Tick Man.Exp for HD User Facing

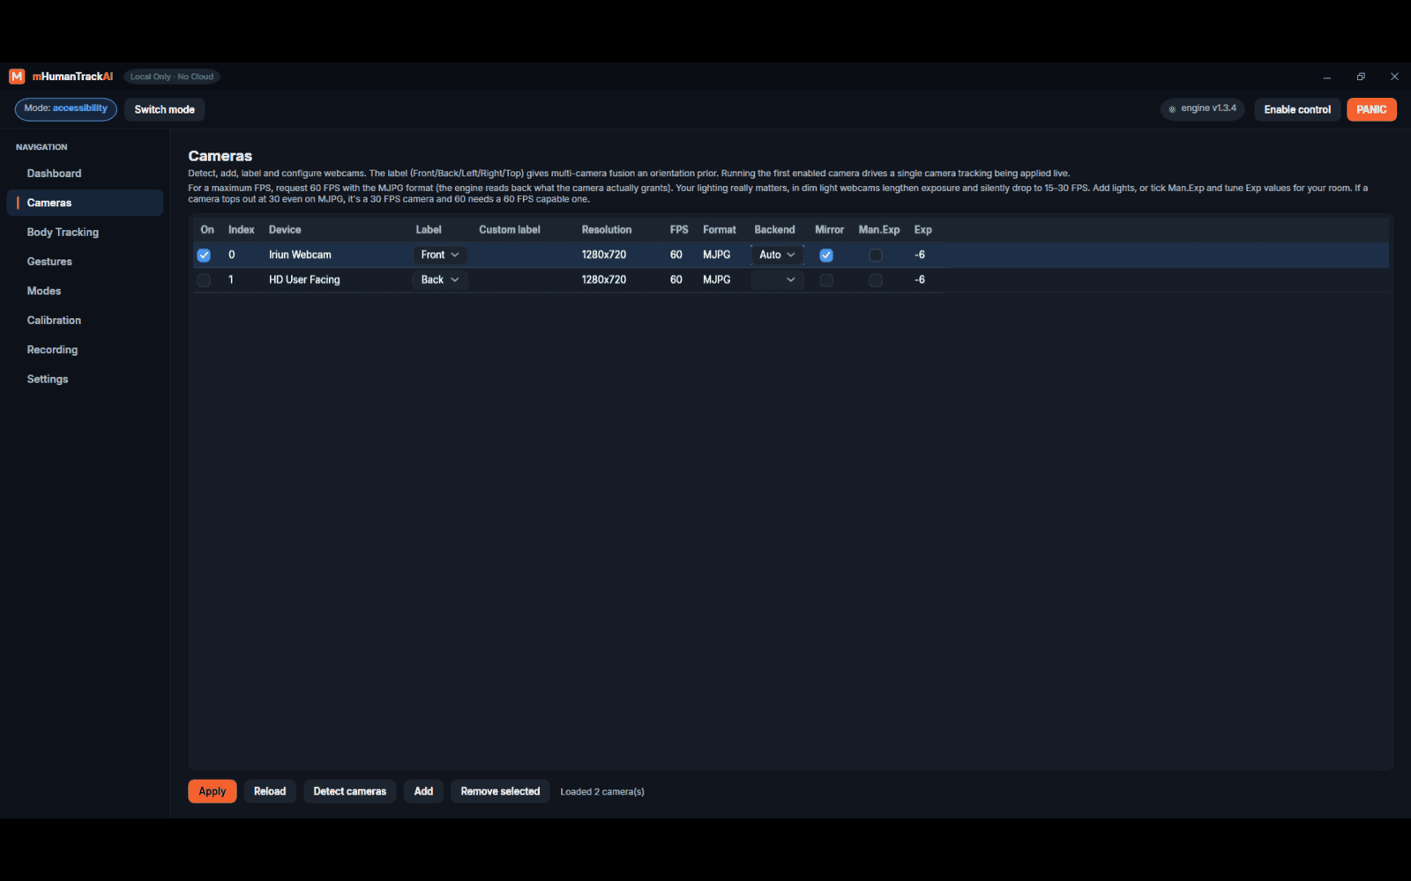pos(876,280)
